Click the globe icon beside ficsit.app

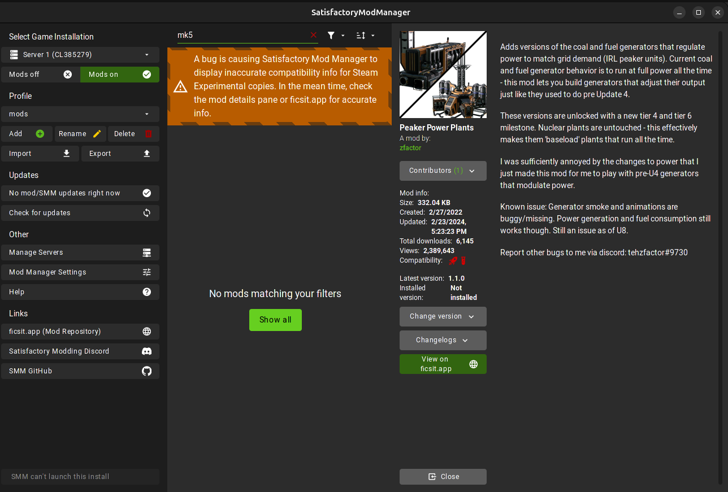coord(147,332)
